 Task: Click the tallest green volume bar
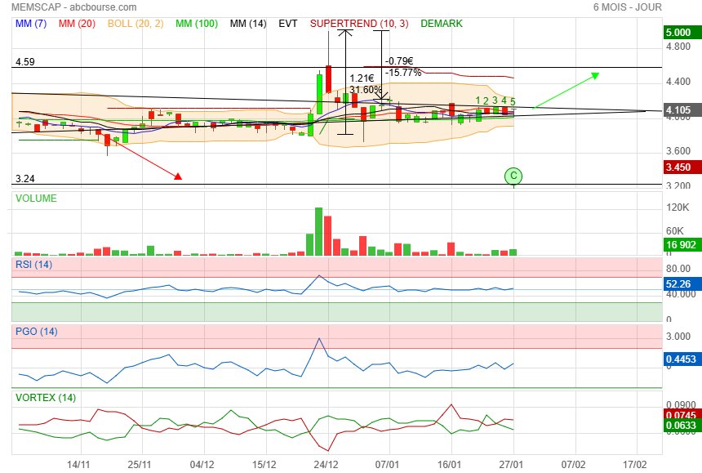pyautogui.click(x=319, y=231)
